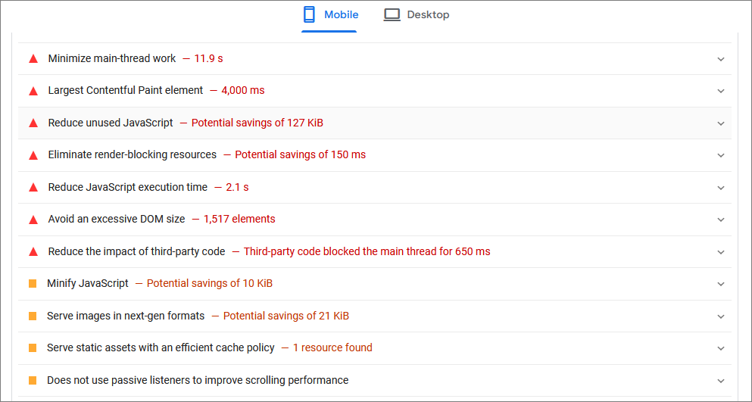Screen dimensions: 752x402
Task: Expand passive listeners audit chevron
Action: tap(721, 381)
